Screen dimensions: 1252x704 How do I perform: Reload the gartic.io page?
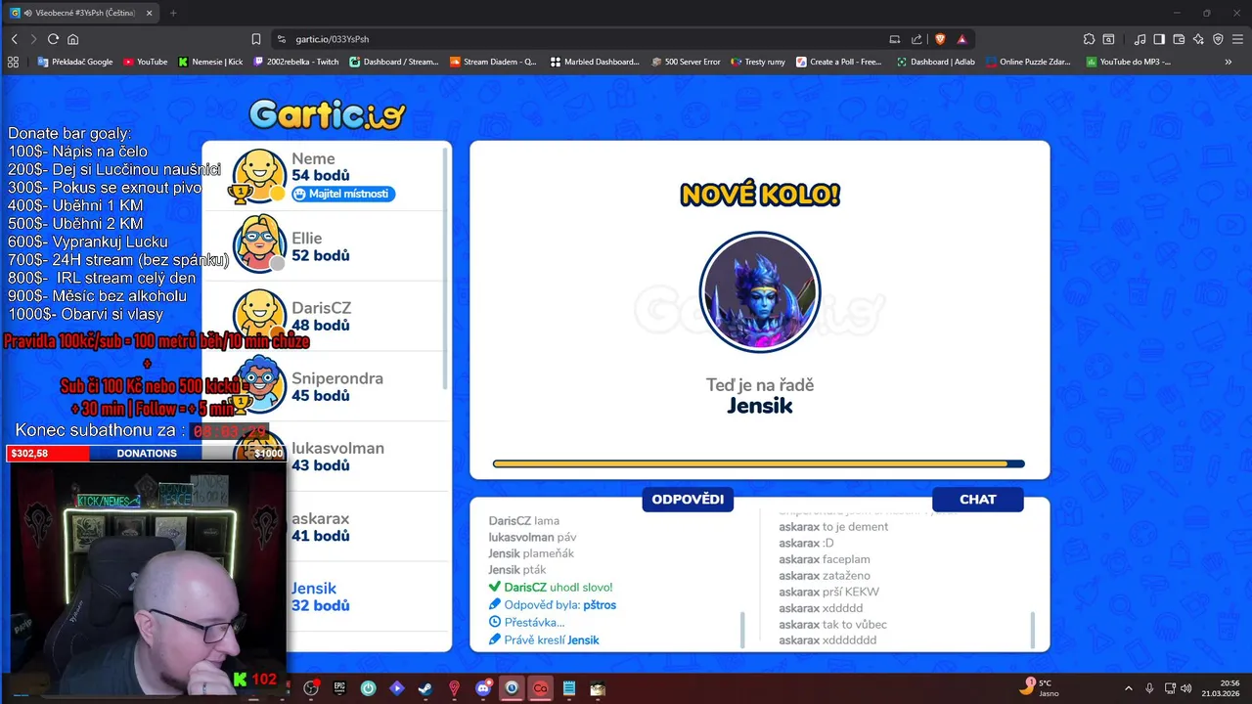pos(53,39)
